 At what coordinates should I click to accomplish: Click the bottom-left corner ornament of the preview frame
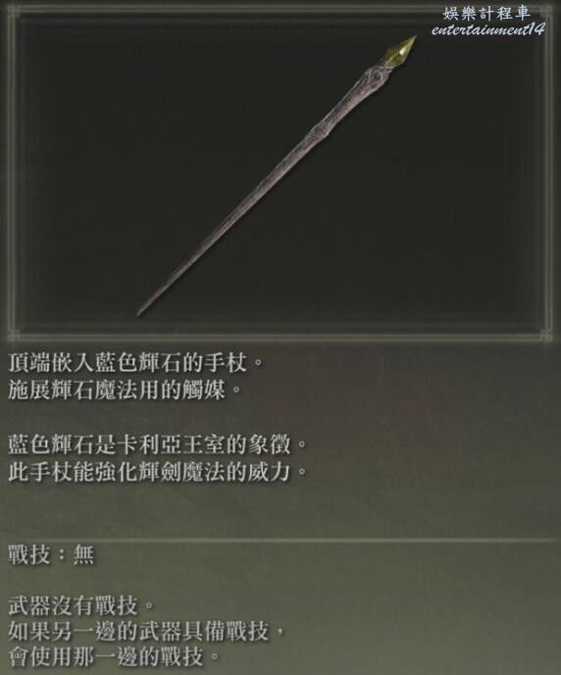(x=13, y=335)
